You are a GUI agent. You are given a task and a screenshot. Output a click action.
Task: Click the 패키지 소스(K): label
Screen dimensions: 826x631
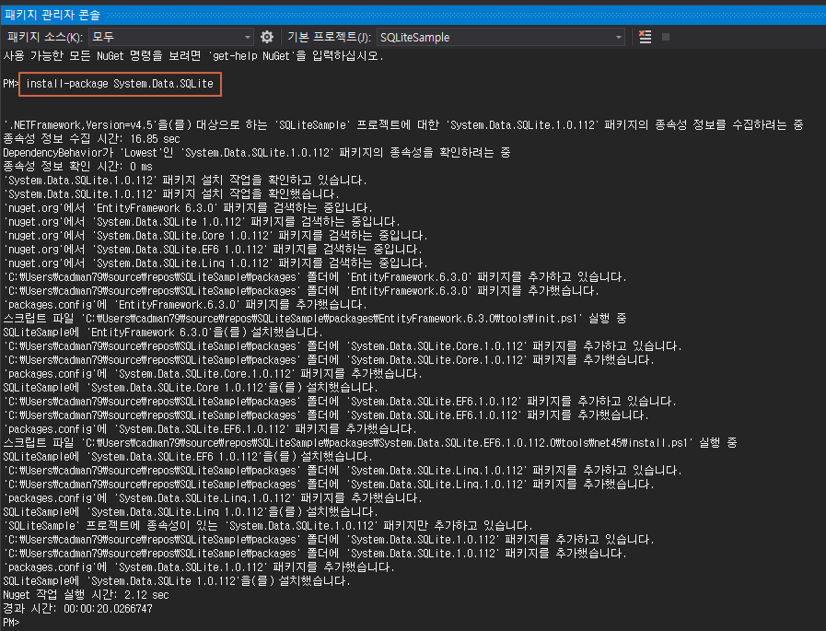(x=45, y=37)
